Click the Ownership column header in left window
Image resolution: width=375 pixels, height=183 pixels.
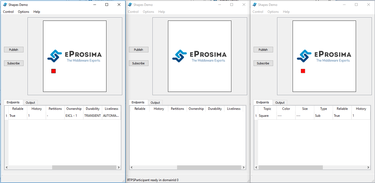(x=74, y=109)
